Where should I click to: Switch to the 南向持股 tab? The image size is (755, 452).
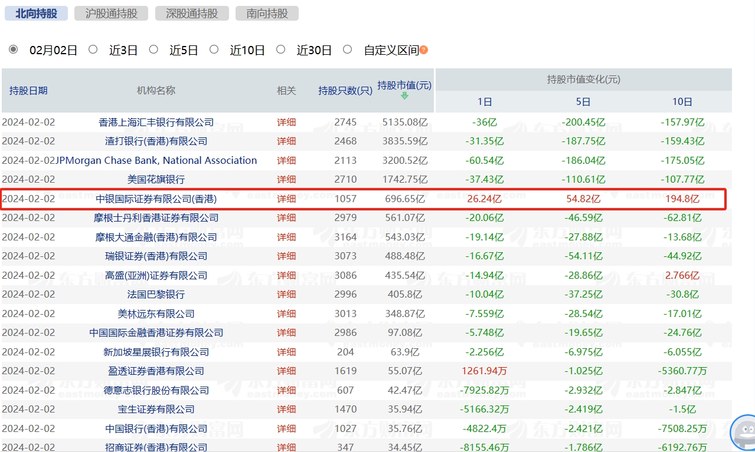[267, 14]
